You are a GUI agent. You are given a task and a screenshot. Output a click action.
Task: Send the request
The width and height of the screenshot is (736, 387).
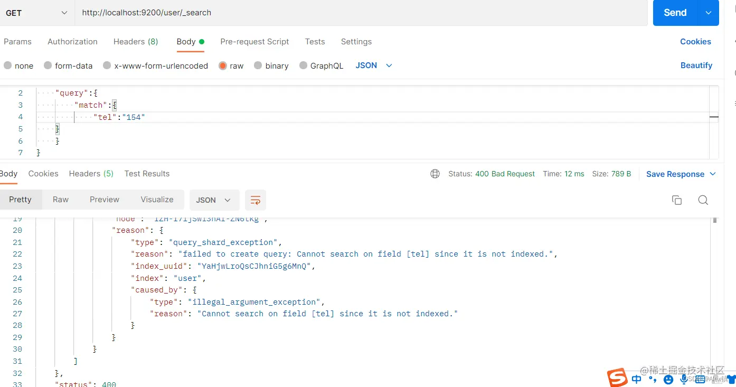point(675,13)
